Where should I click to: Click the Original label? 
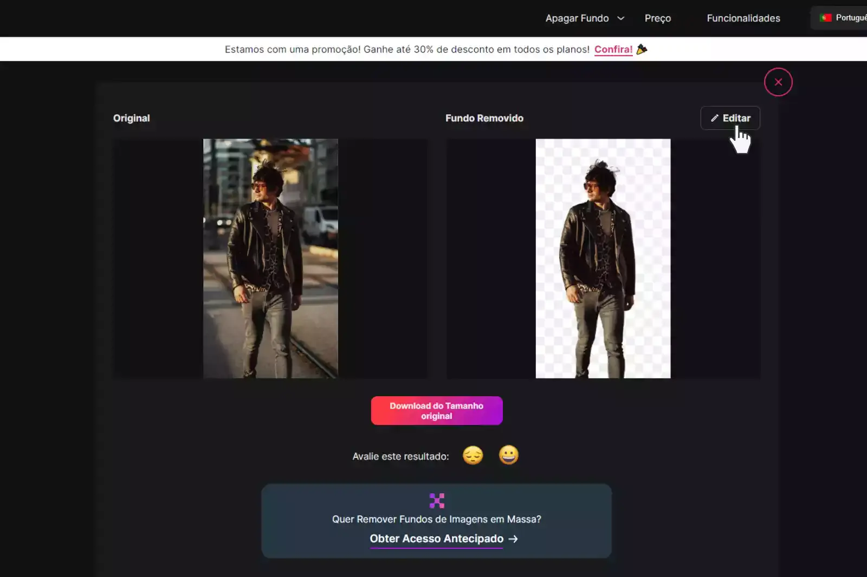click(x=132, y=118)
